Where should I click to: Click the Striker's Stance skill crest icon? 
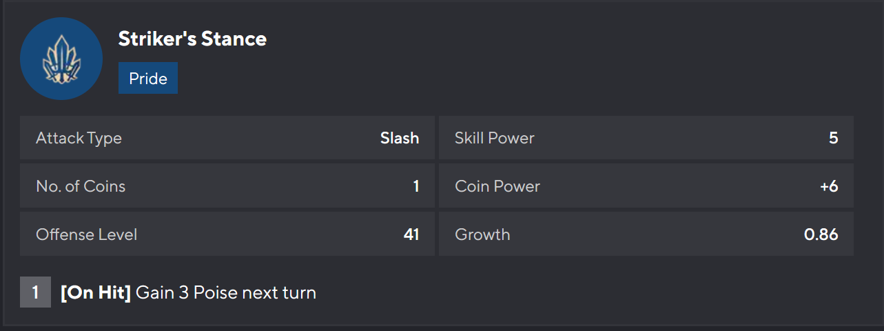61,59
